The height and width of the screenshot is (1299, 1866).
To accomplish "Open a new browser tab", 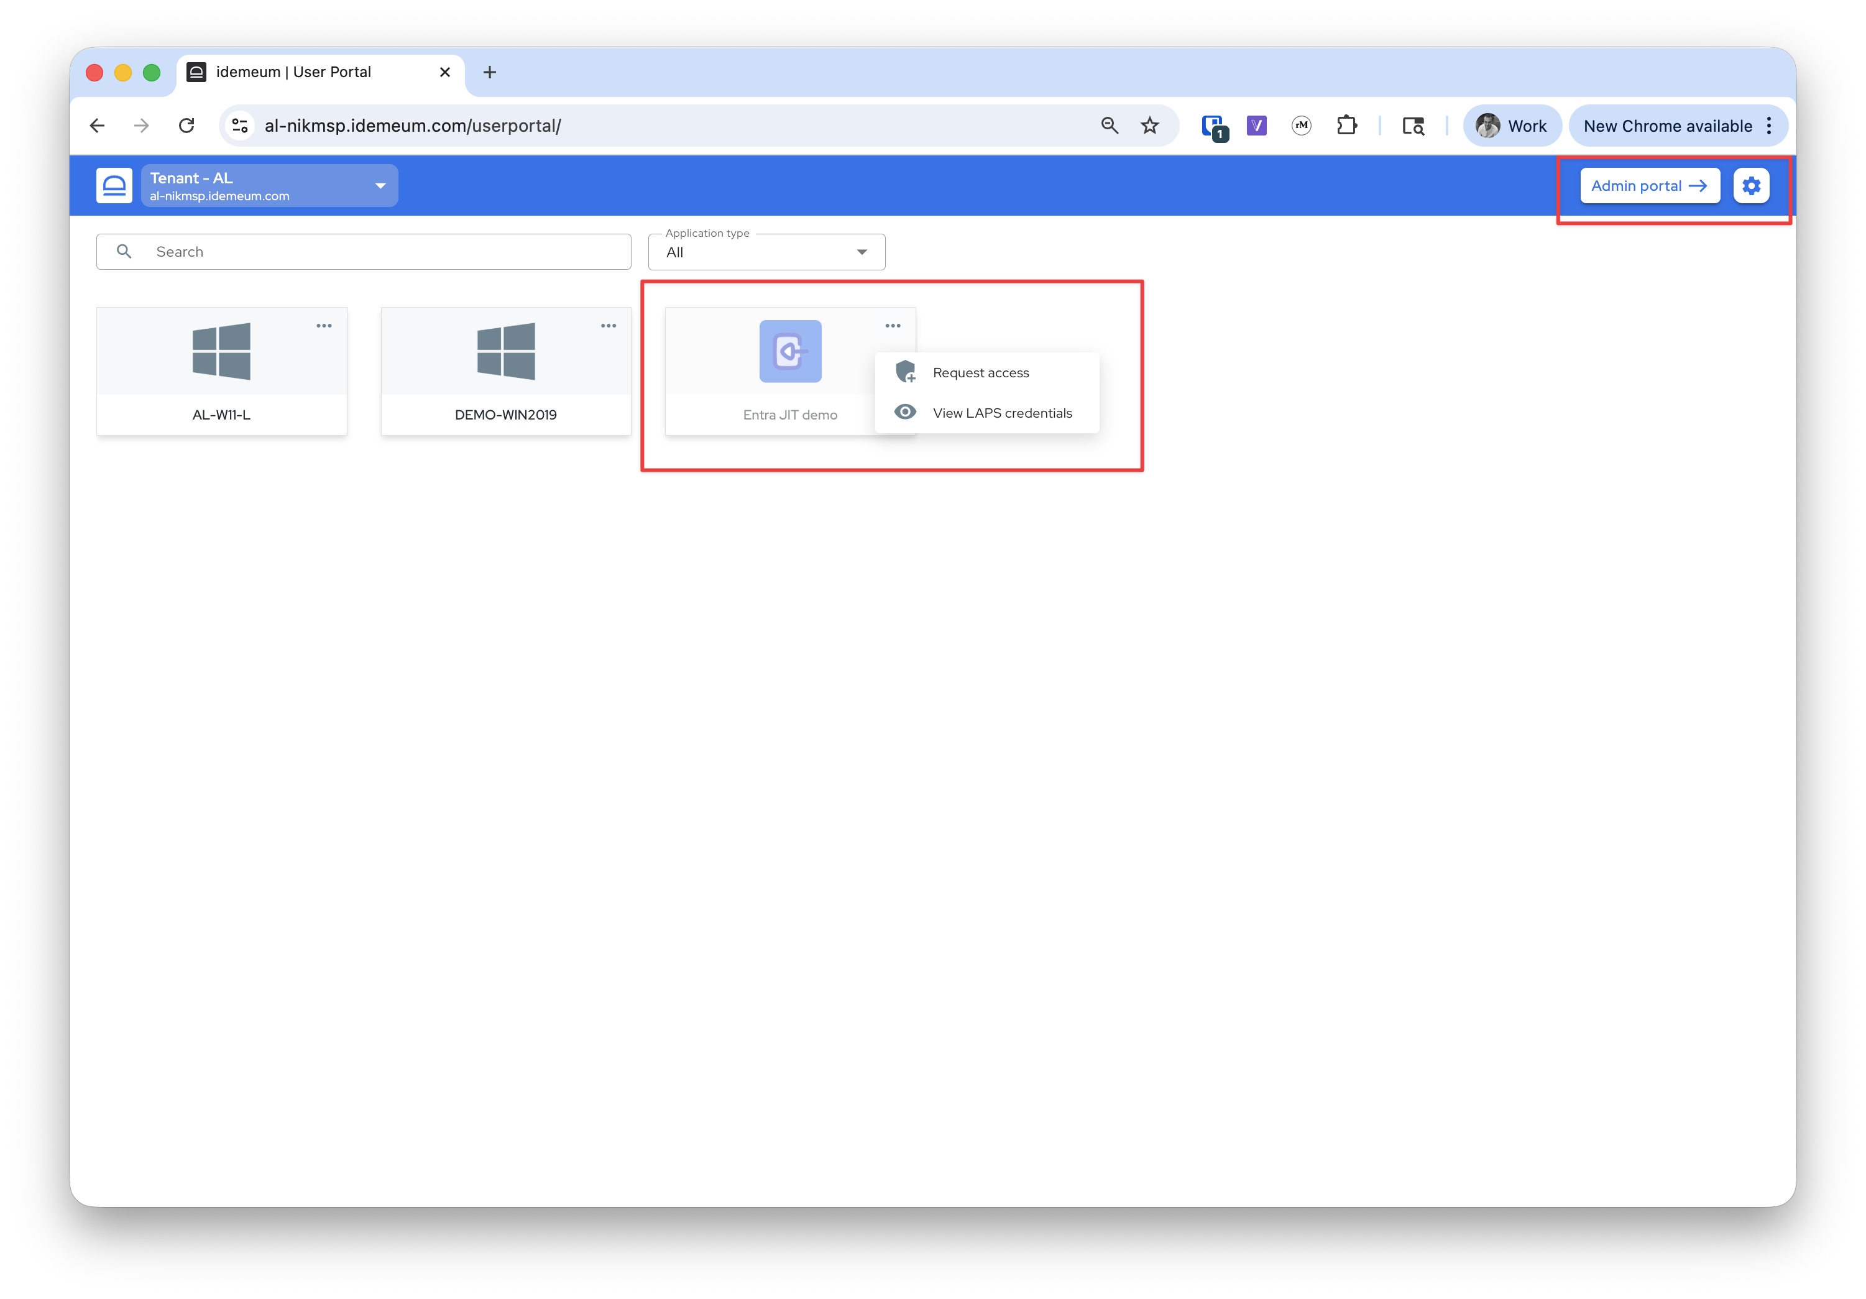I will click(489, 72).
